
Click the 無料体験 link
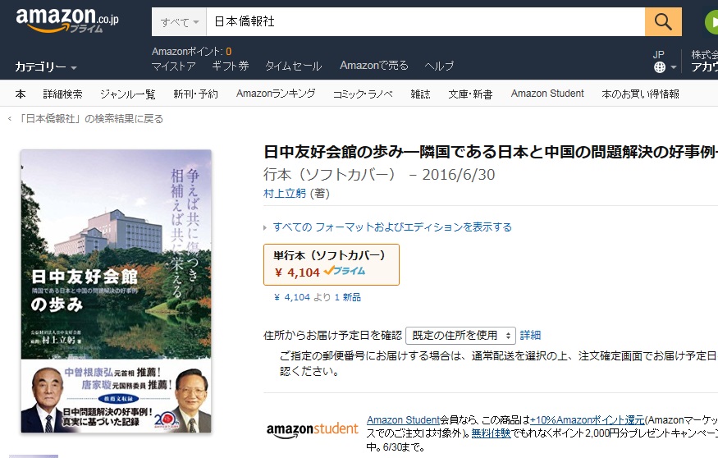491,433
